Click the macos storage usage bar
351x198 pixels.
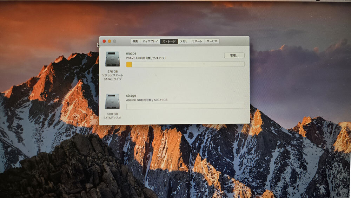coord(185,64)
